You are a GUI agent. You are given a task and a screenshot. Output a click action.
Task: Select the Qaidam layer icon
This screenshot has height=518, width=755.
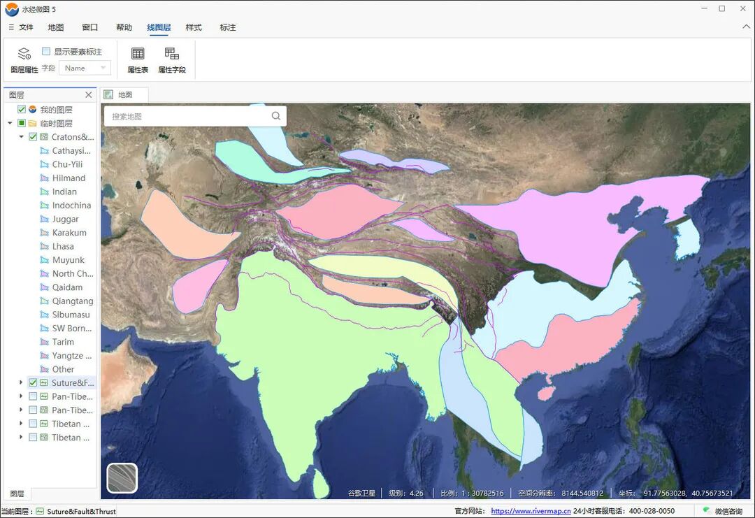tap(44, 287)
